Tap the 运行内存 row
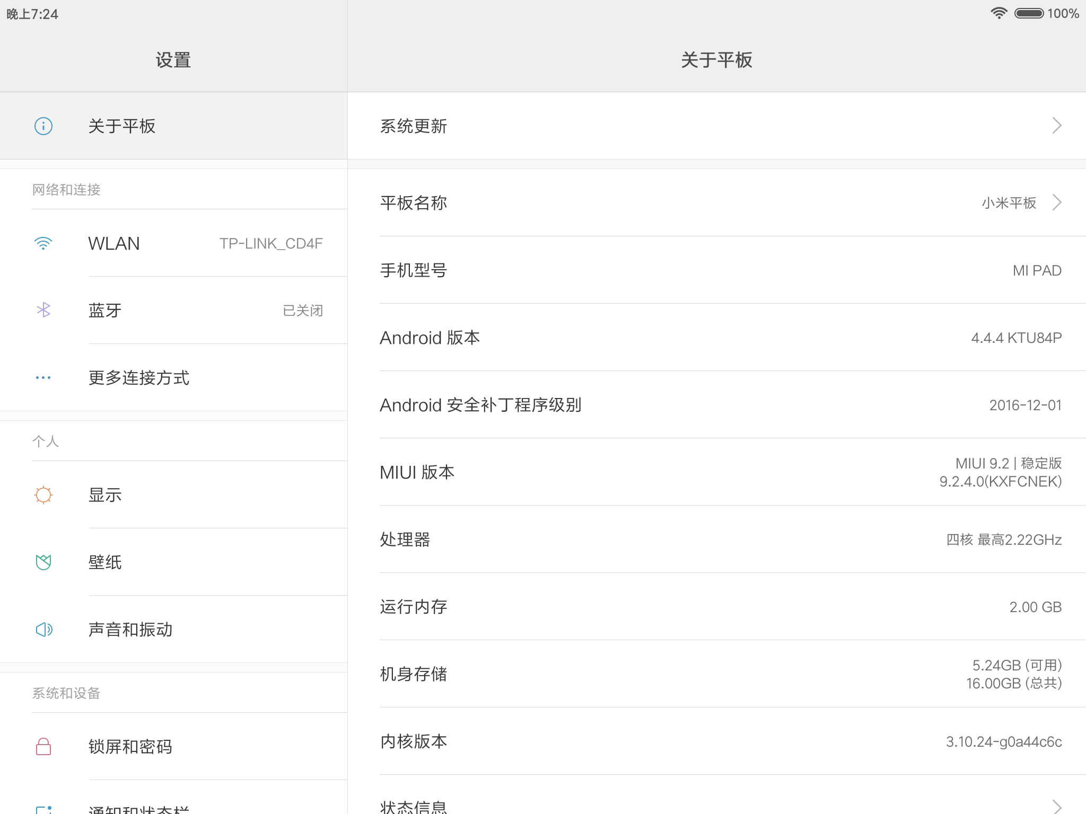The height and width of the screenshot is (814, 1086). 717,607
